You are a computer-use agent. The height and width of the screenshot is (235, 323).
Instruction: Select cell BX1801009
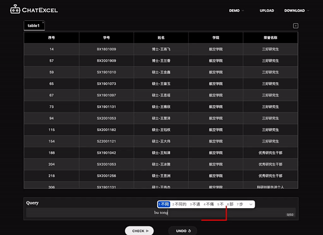106,49
